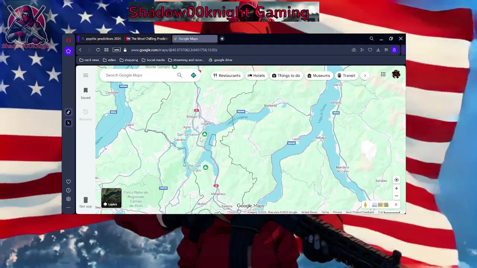477x268 pixels.
Task: Click the Opera menu logo
Action: point(69,40)
